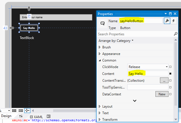Viewport: 181px width, 123px height.
Task: Open the ClickMode Release dropdown
Action: [x=148, y=67]
